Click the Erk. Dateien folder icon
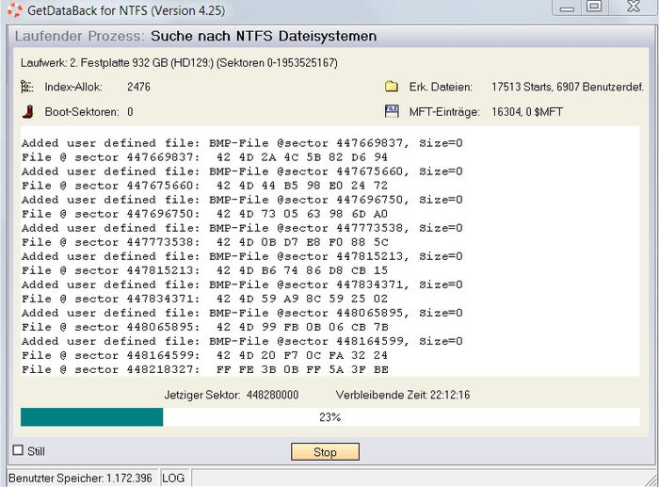This screenshot has width=659, height=487. point(392,87)
